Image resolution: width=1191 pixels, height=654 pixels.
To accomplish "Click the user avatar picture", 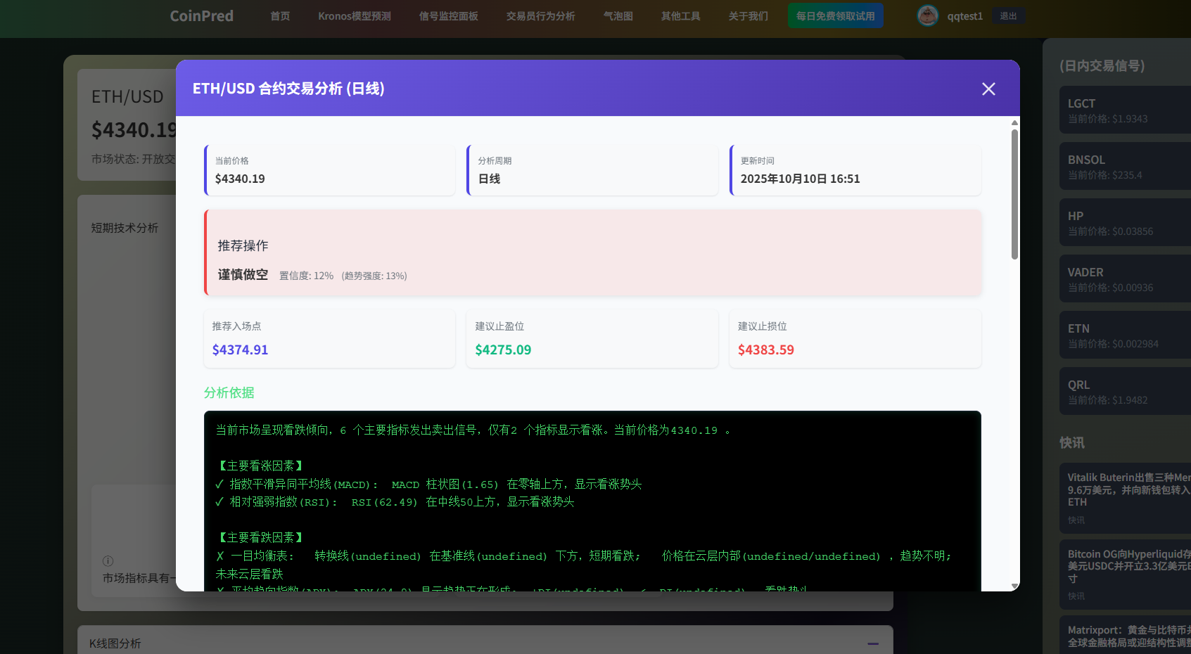I will pyautogui.click(x=927, y=15).
